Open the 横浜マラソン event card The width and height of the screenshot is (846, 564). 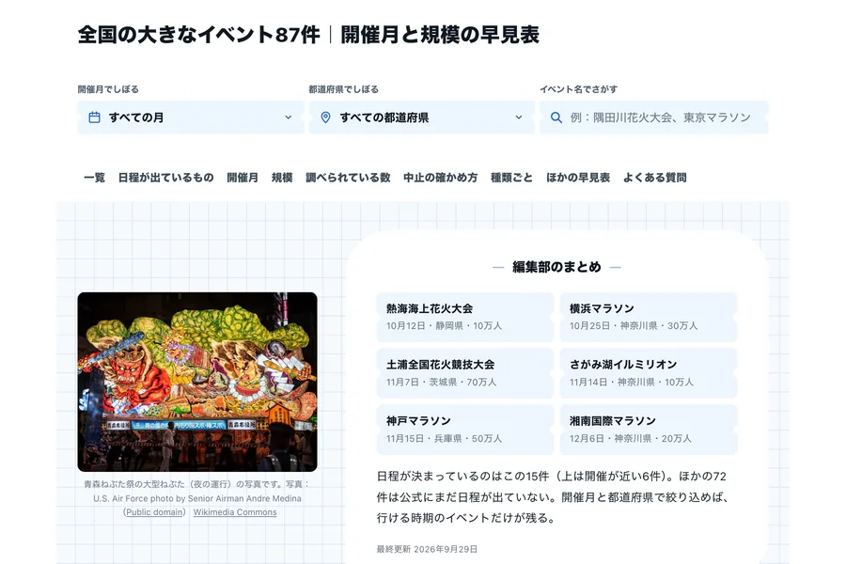[x=649, y=317]
